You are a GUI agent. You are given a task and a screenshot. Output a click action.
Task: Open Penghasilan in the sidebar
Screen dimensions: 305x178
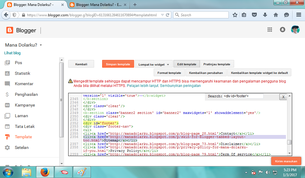coord(26,94)
